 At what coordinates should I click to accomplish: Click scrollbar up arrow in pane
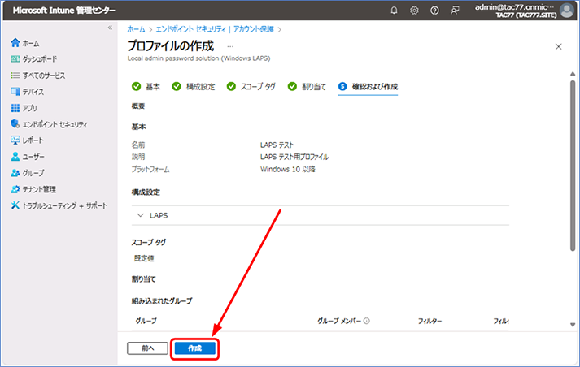click(x=573, y=74)
